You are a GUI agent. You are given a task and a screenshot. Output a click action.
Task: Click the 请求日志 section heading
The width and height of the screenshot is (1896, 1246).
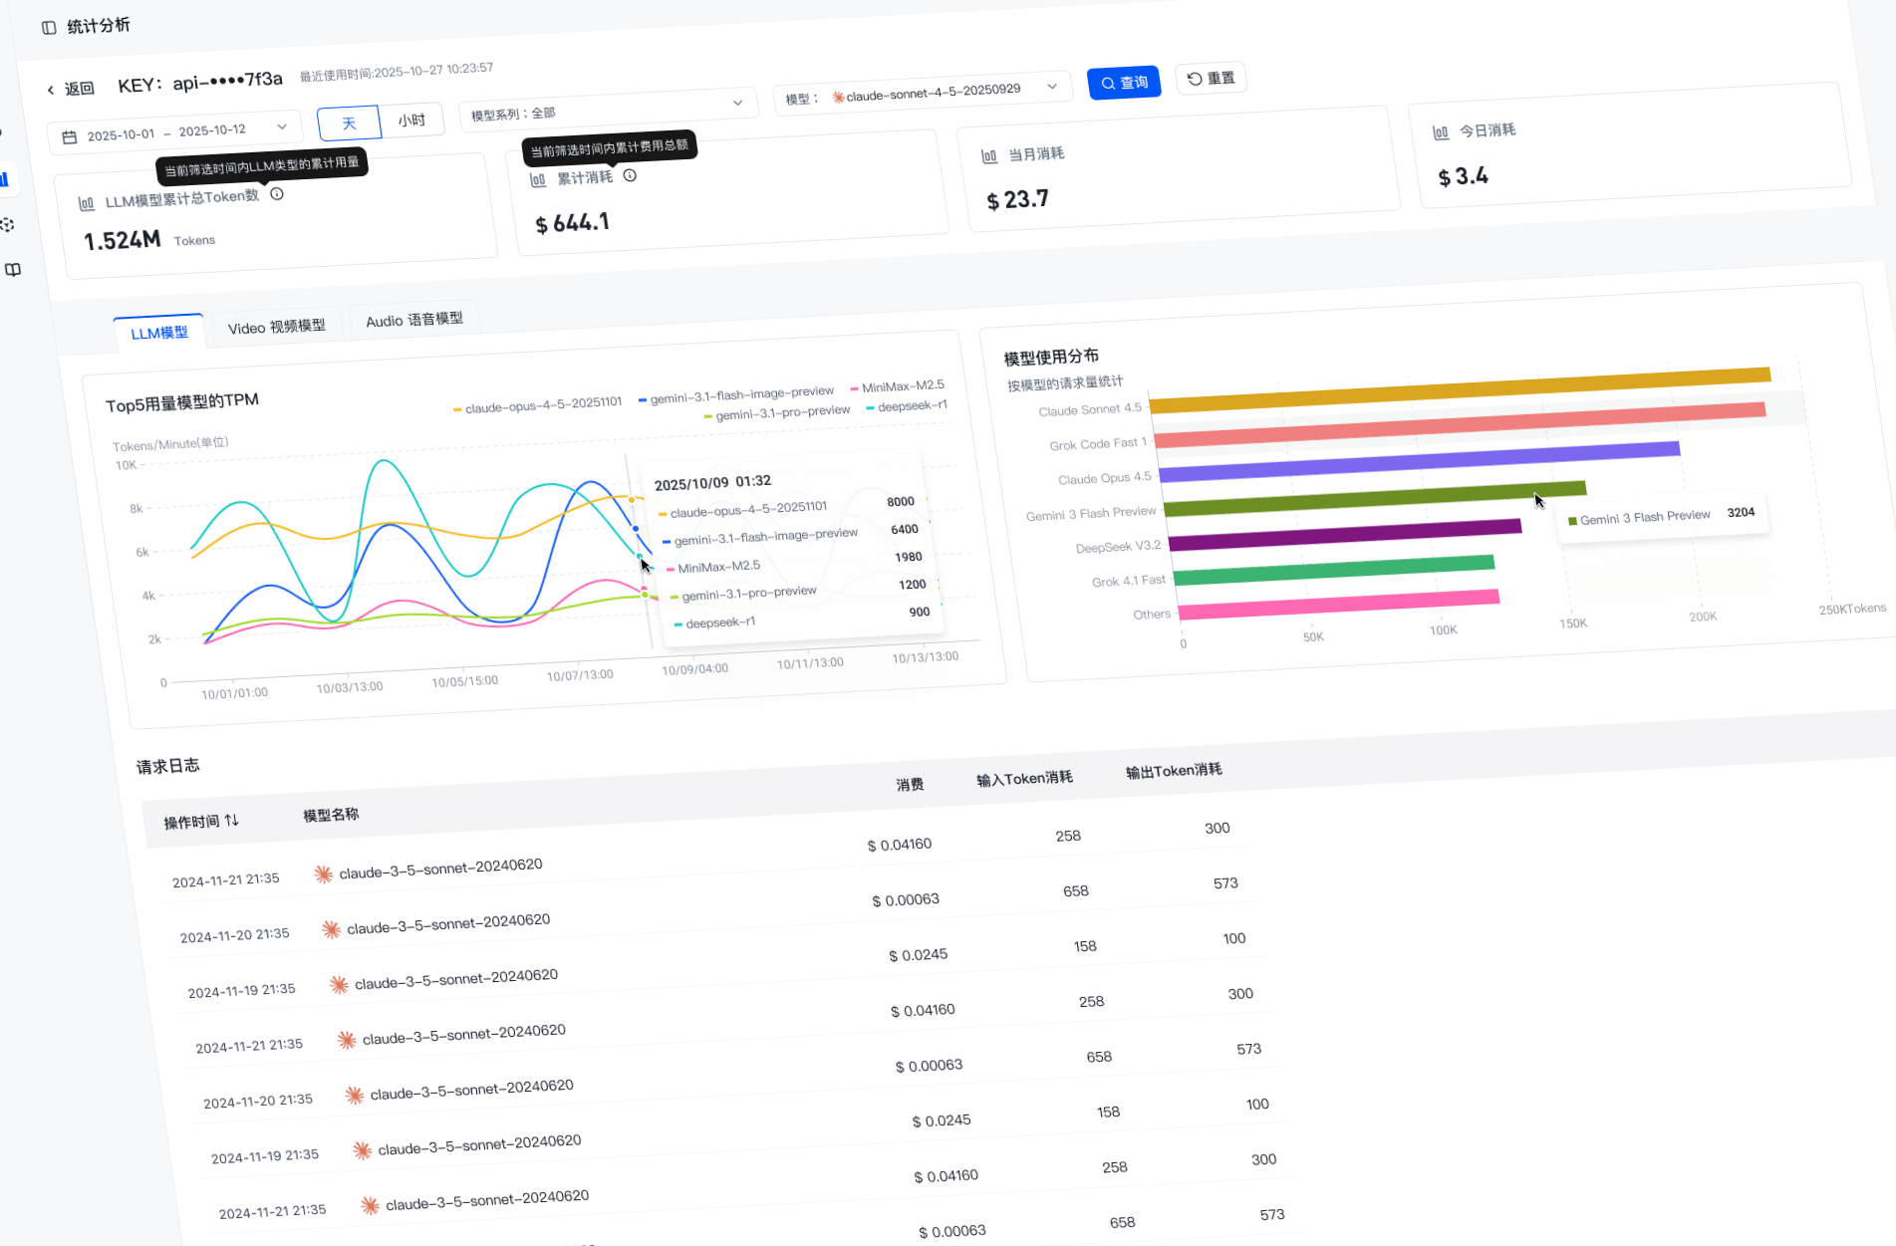click(x=167, y=765)
